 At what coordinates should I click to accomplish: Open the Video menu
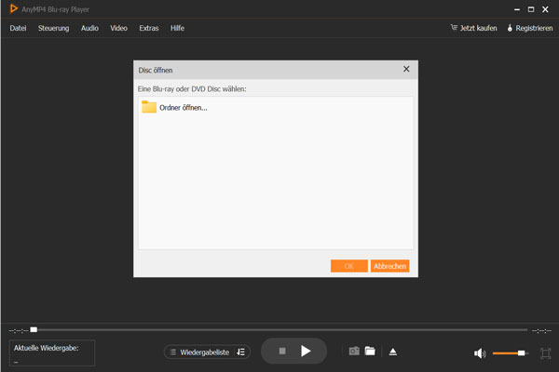[x=118, y=28]
